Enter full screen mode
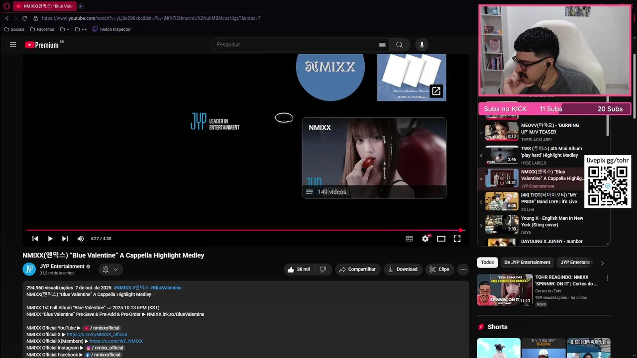The image size is (637, 358). (457, 239)
